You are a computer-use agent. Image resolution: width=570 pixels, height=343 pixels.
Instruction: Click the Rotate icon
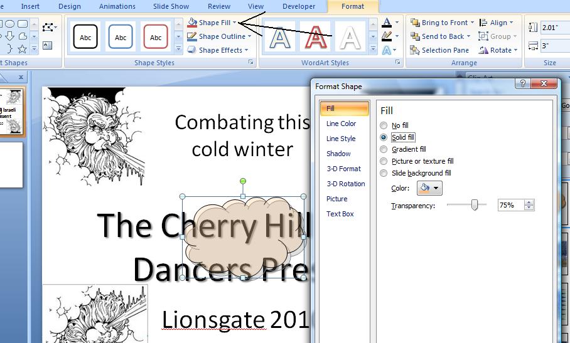(x=483, y=50)
